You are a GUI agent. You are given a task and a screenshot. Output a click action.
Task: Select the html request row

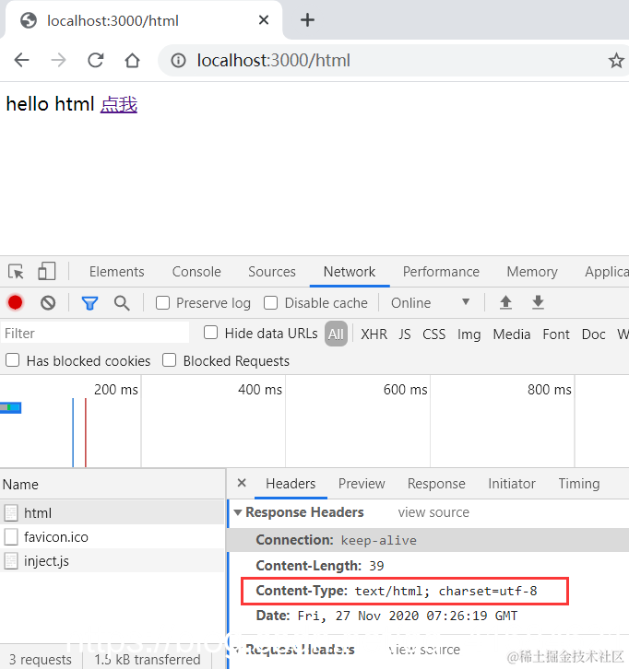point(112,512)
